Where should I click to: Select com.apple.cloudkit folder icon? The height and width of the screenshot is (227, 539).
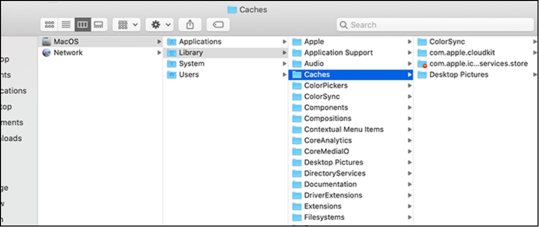(x=422, y=53)
